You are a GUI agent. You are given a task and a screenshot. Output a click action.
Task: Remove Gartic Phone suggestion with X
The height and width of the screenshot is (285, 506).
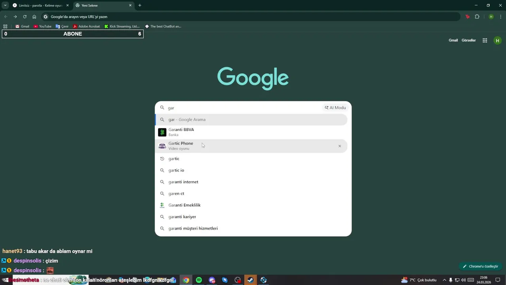click(340, 146)
